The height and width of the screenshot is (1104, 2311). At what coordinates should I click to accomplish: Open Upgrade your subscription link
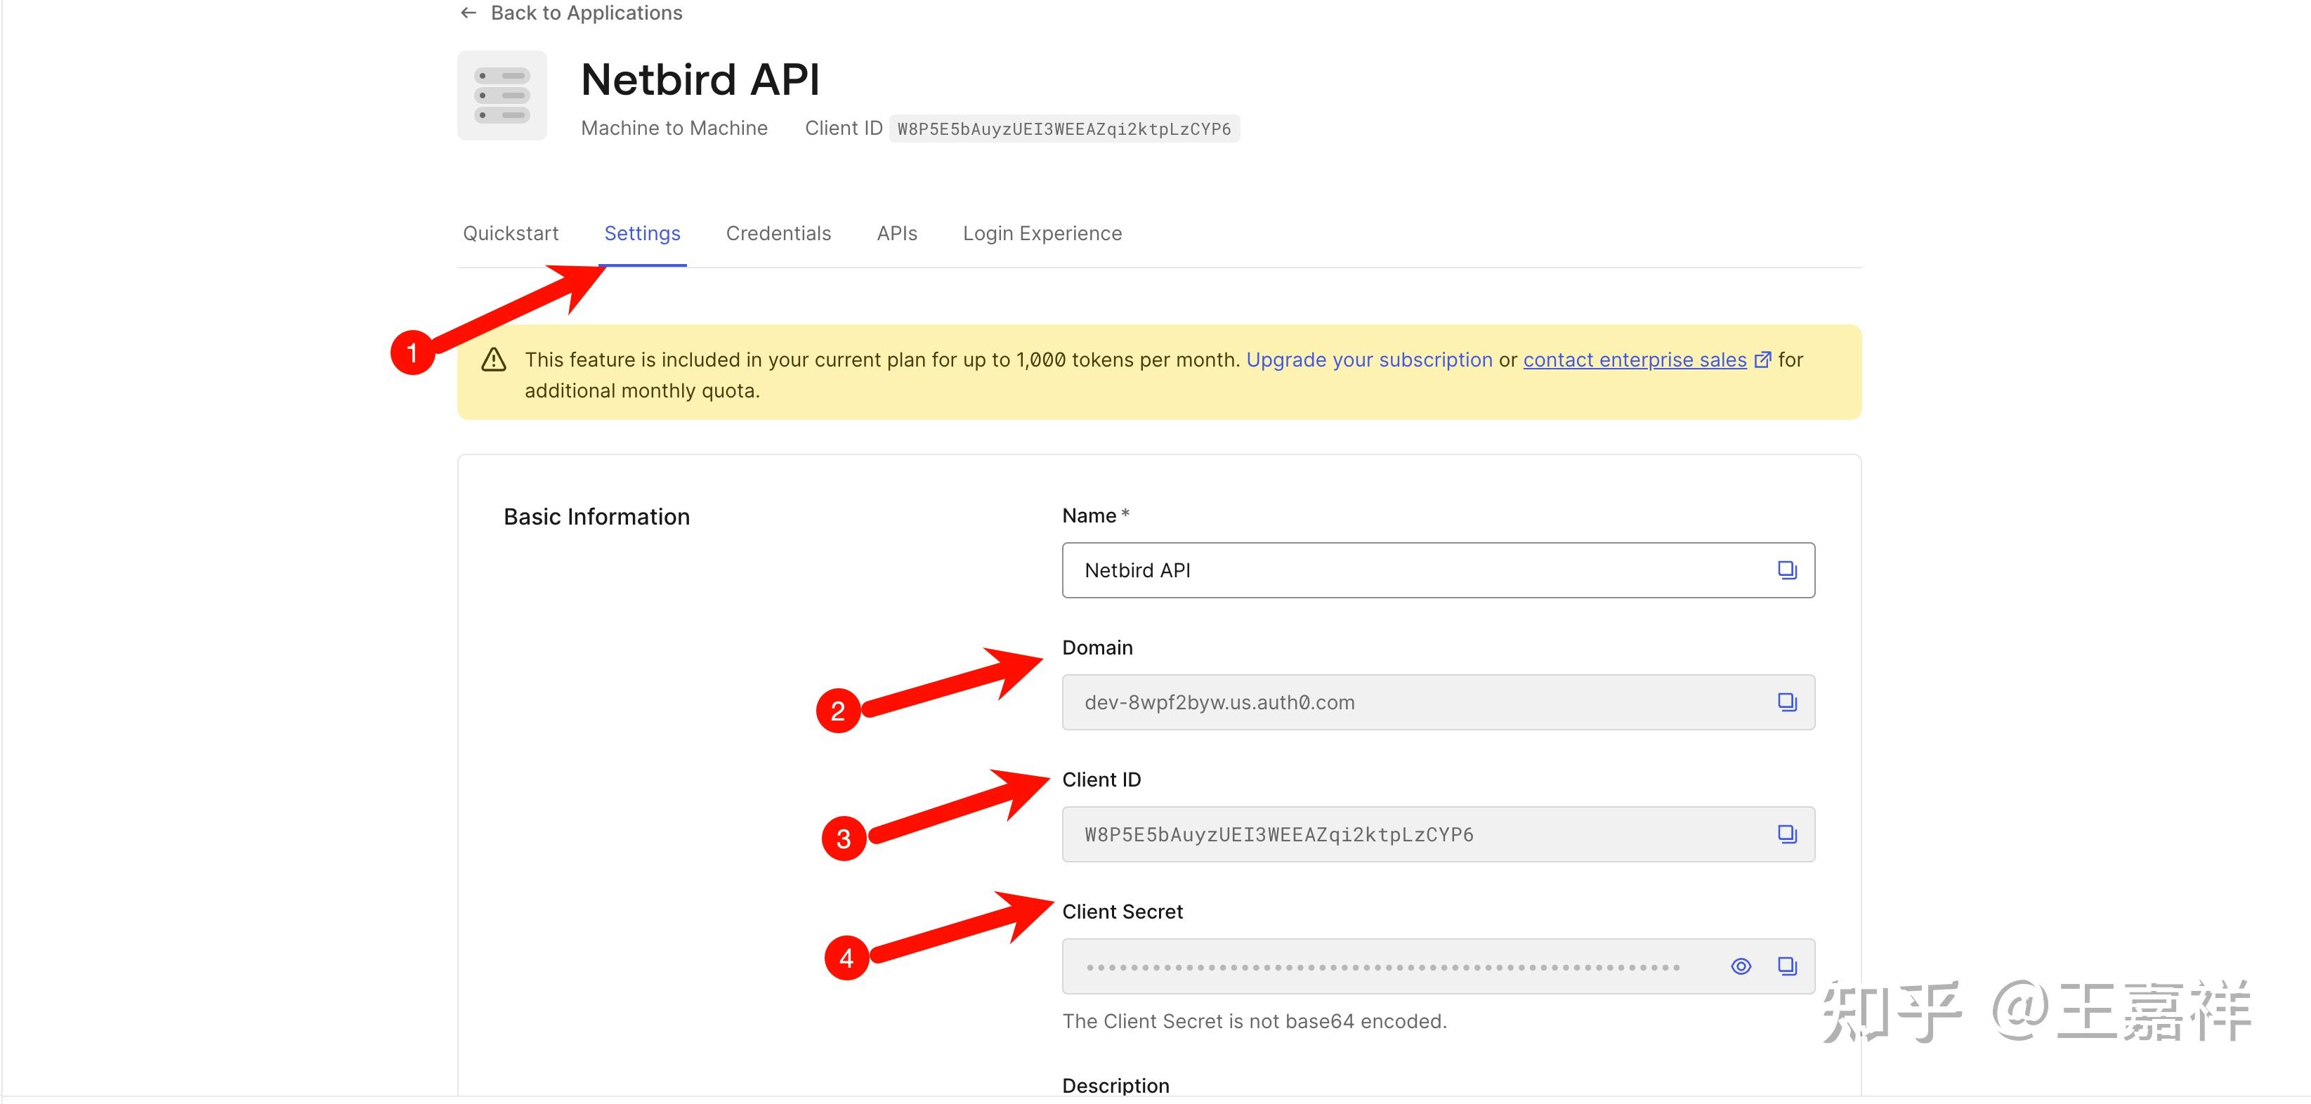point(1368,360)
